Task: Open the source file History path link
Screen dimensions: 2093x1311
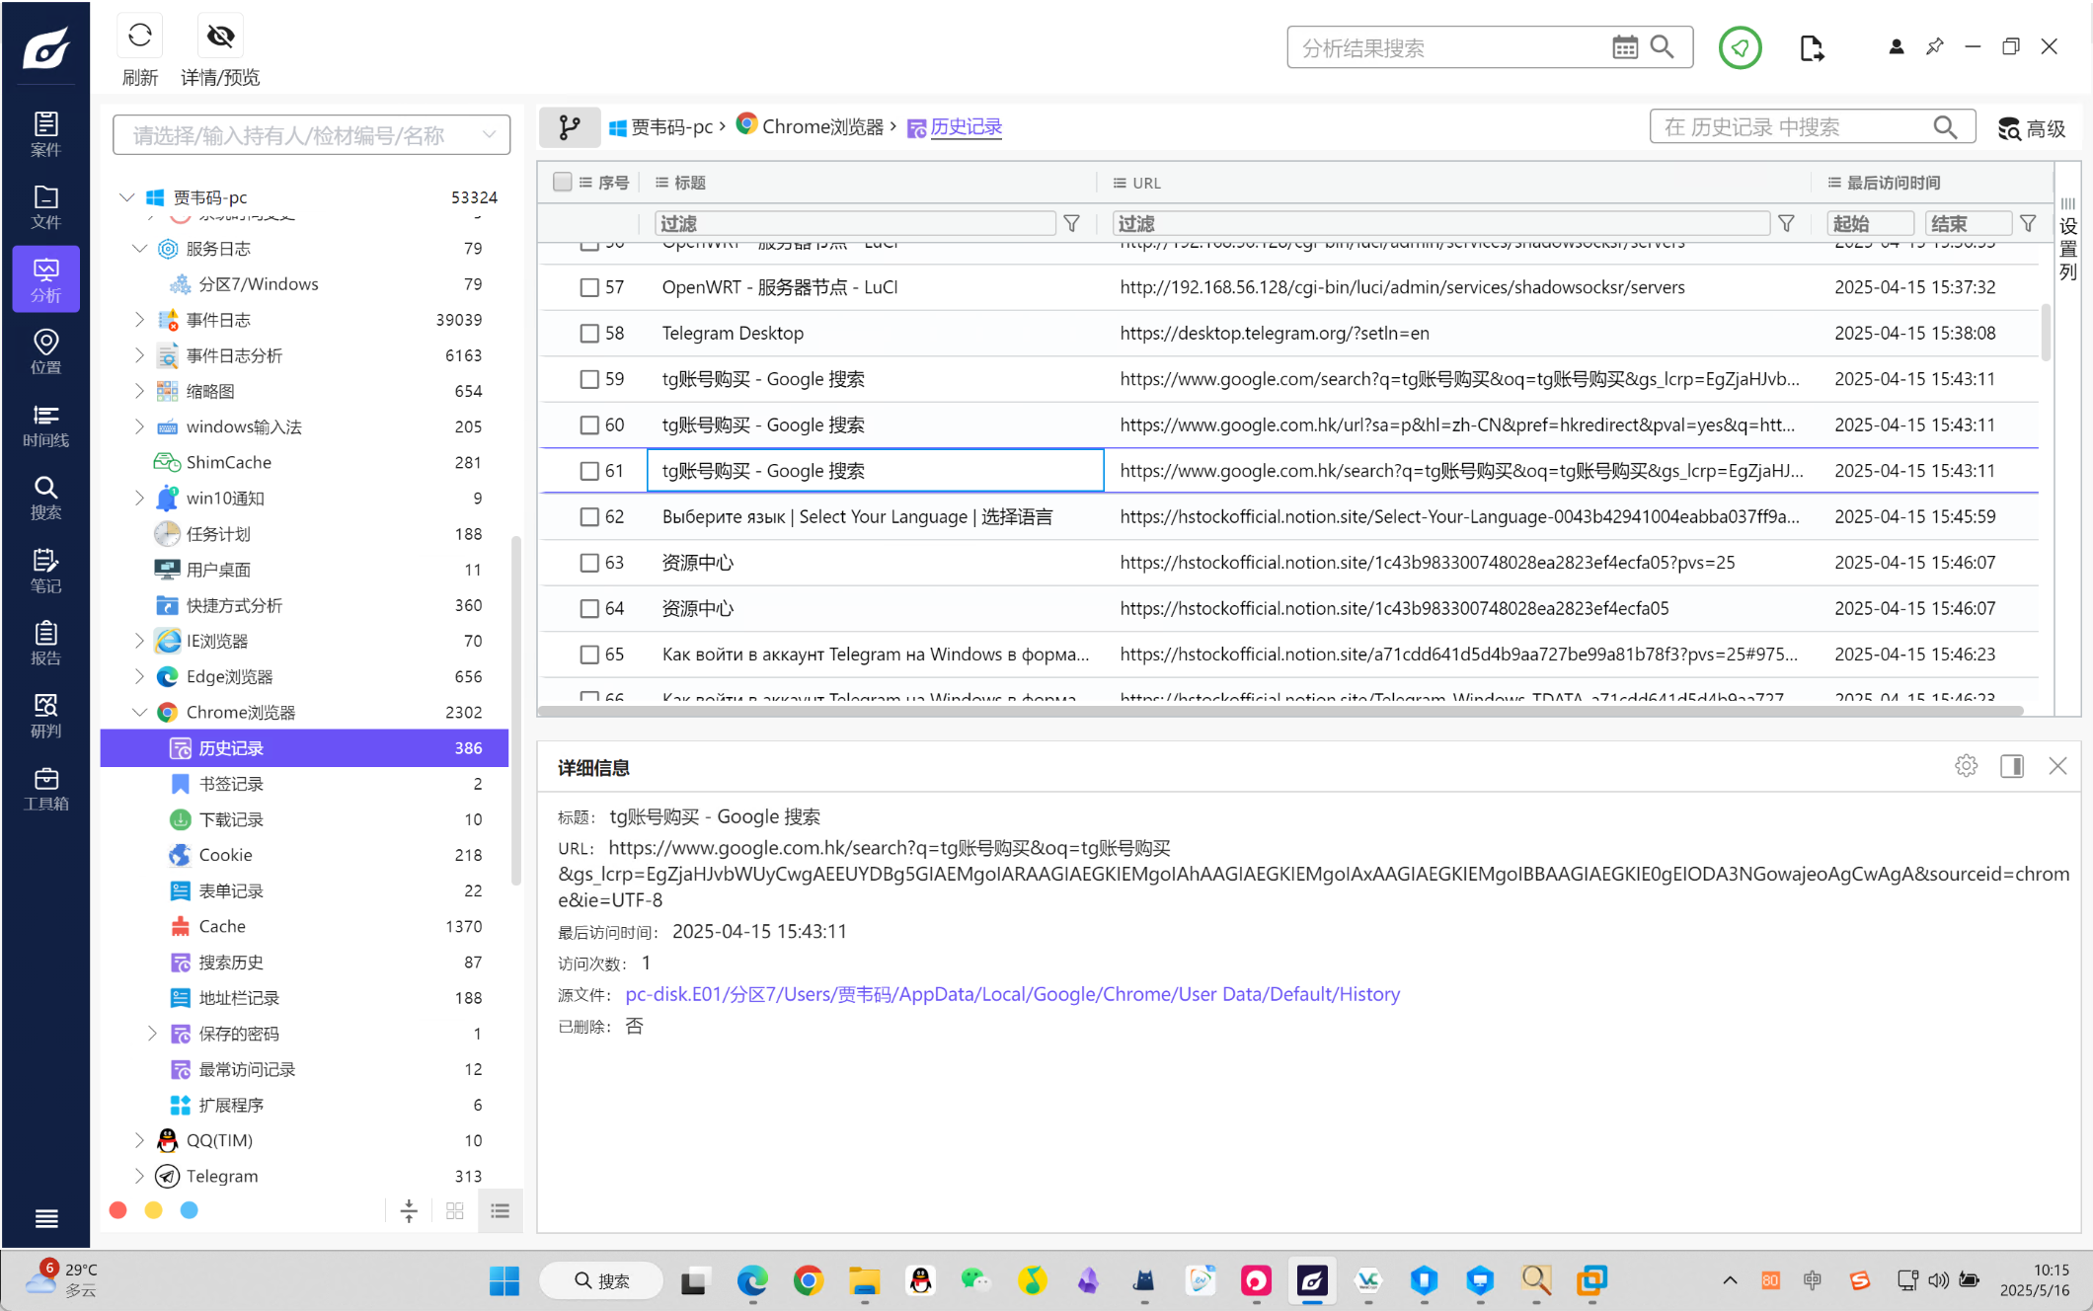Action: (x=1012, y=994)
